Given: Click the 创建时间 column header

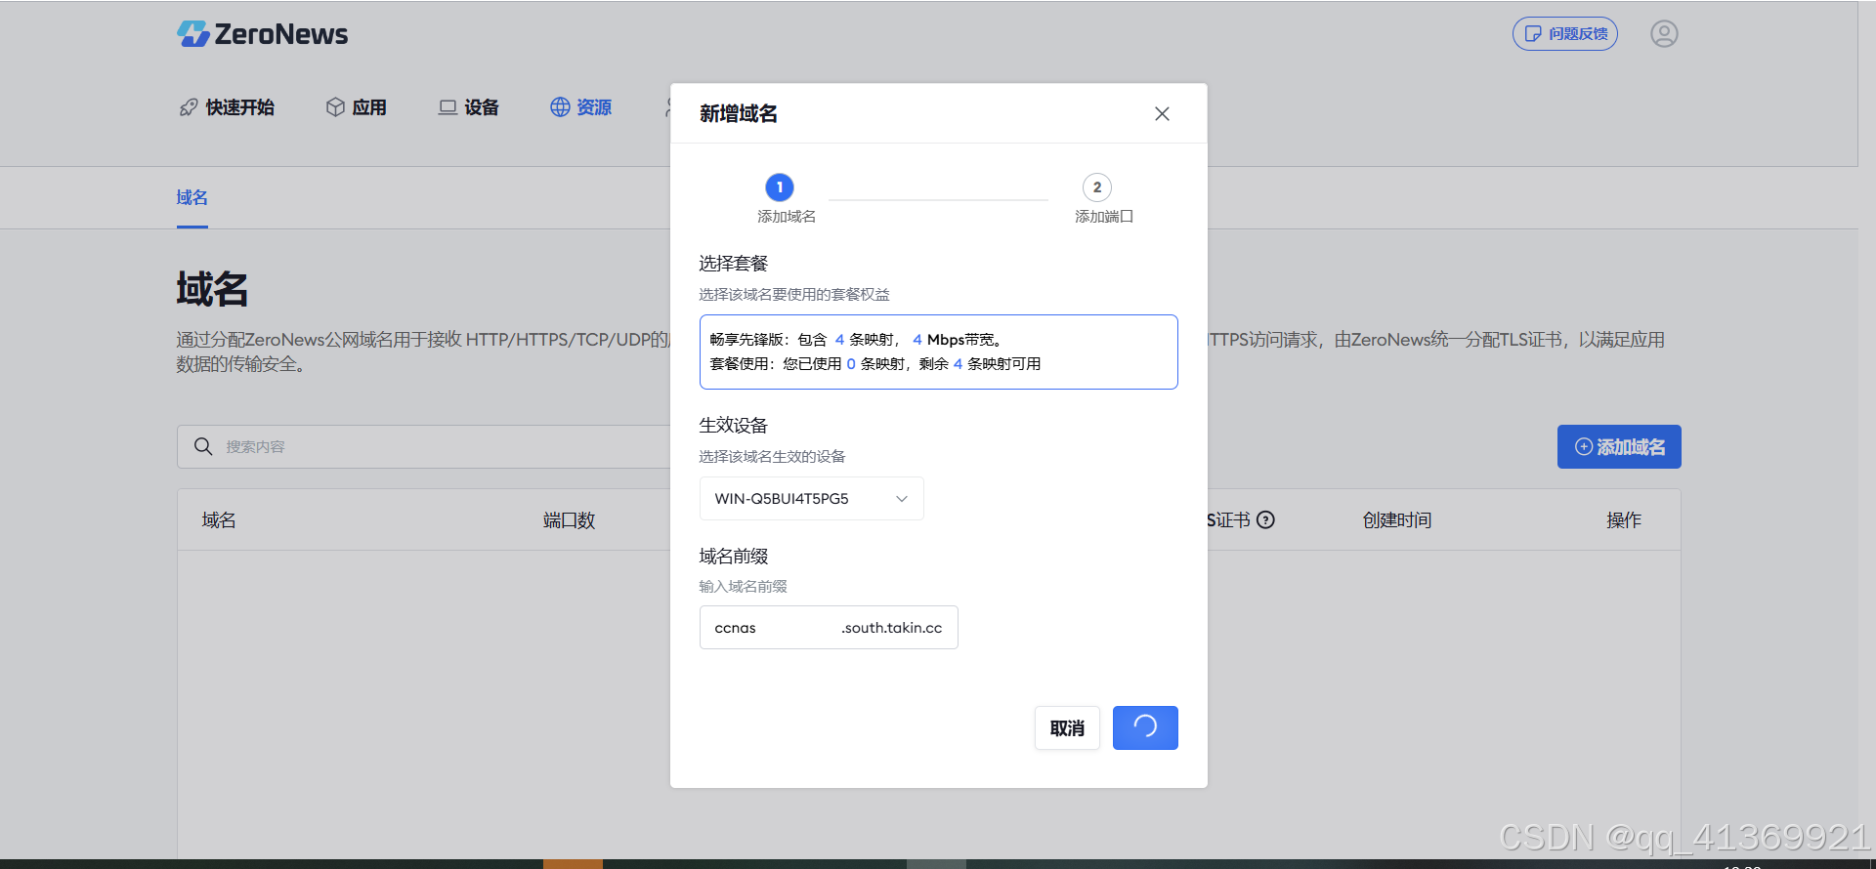Looking at the screenshot, I should pyautogui.click(x=1397, y=520).
